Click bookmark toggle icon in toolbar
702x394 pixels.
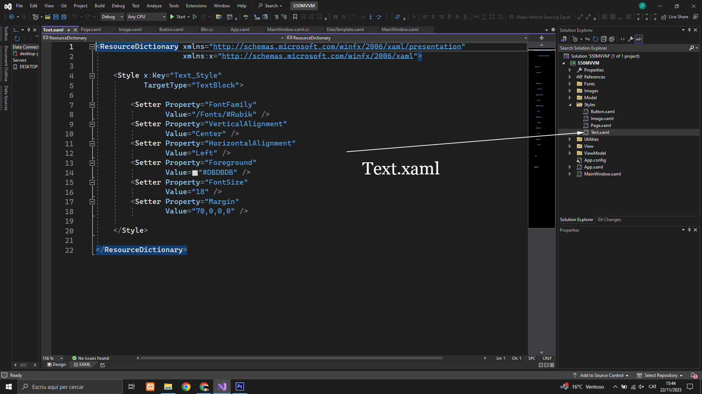[295, 17]
